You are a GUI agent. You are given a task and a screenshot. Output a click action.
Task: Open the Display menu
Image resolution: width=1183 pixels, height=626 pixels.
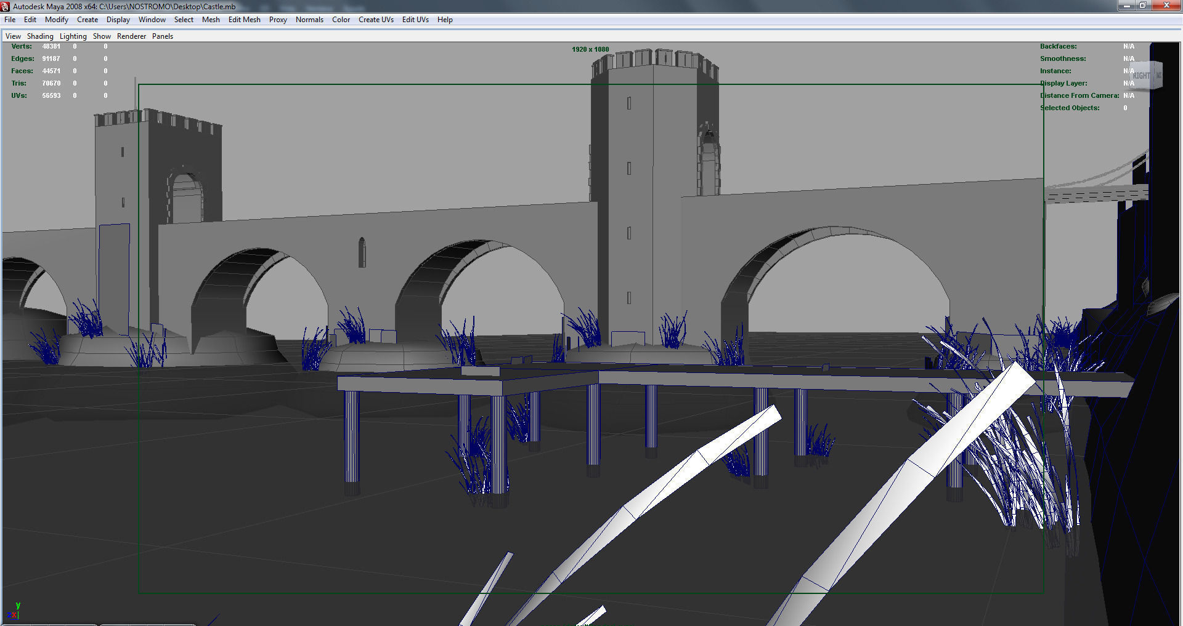point(118,20)
